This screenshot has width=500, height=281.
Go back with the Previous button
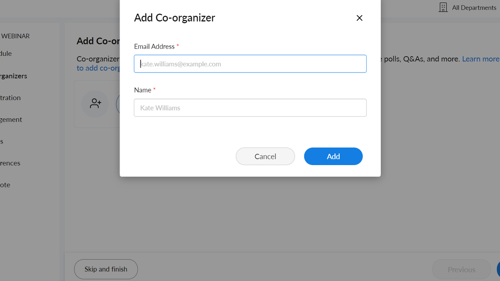461,269
